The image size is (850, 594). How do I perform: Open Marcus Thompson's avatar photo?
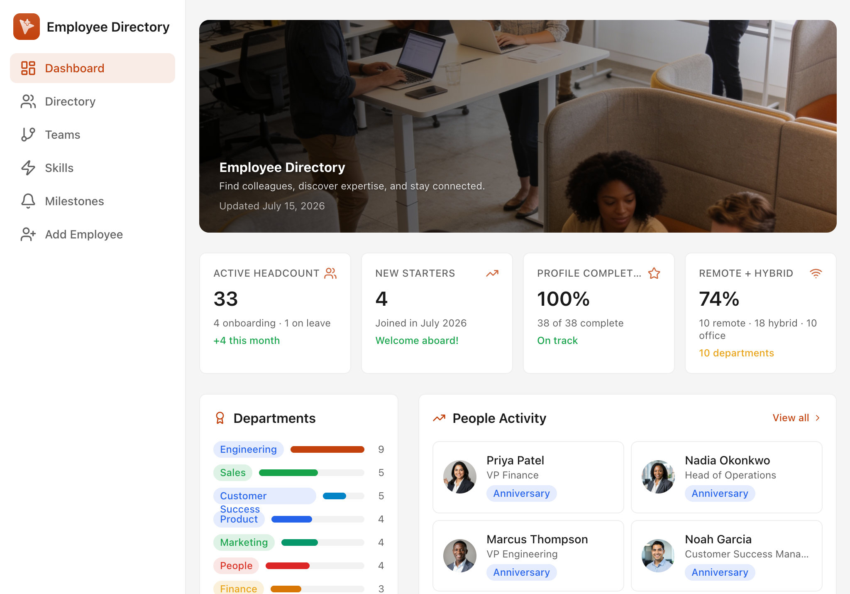[x=460, y=556]
